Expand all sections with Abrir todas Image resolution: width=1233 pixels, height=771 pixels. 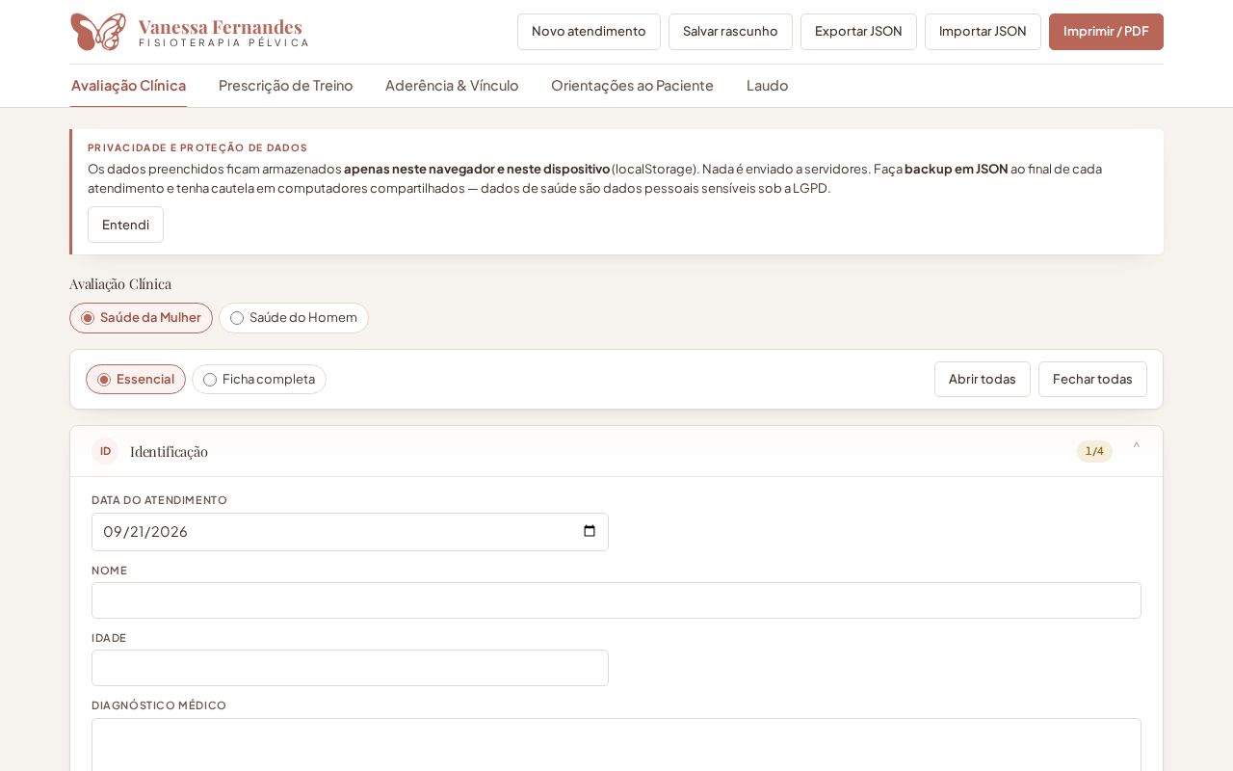pos(982,380)
